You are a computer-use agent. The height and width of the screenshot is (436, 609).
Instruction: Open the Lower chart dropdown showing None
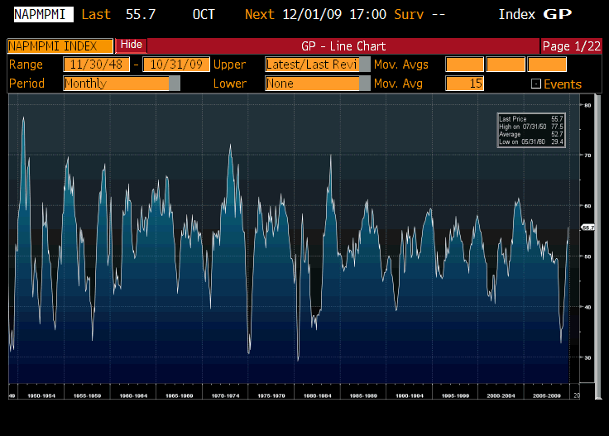(x=317, y=84)
